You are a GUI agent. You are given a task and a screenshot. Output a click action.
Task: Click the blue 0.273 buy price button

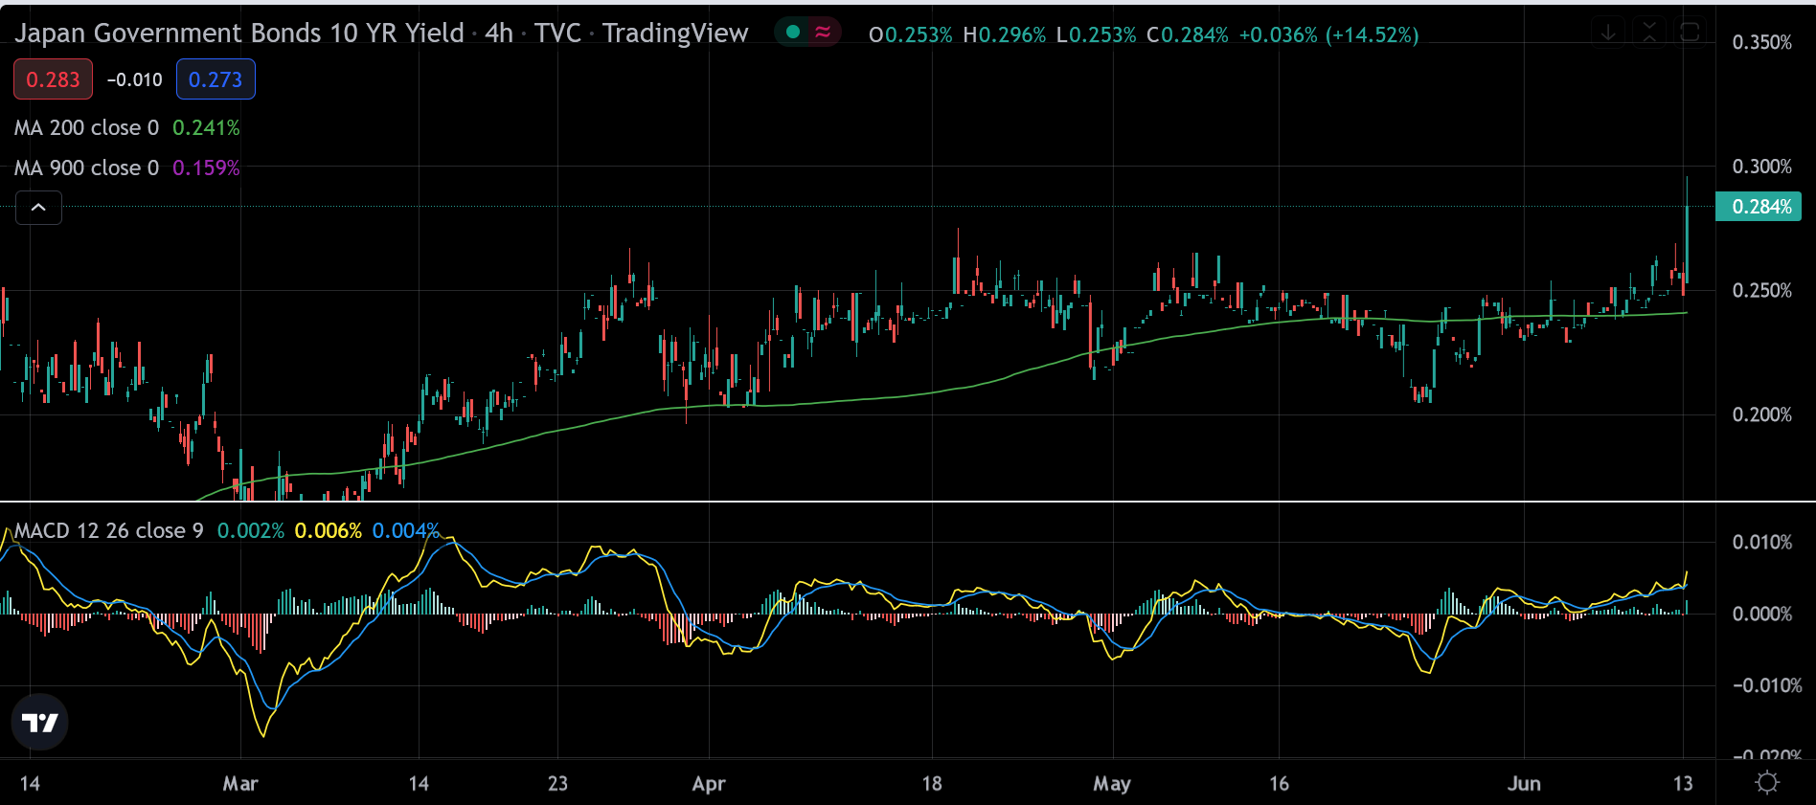pos(216,79)
